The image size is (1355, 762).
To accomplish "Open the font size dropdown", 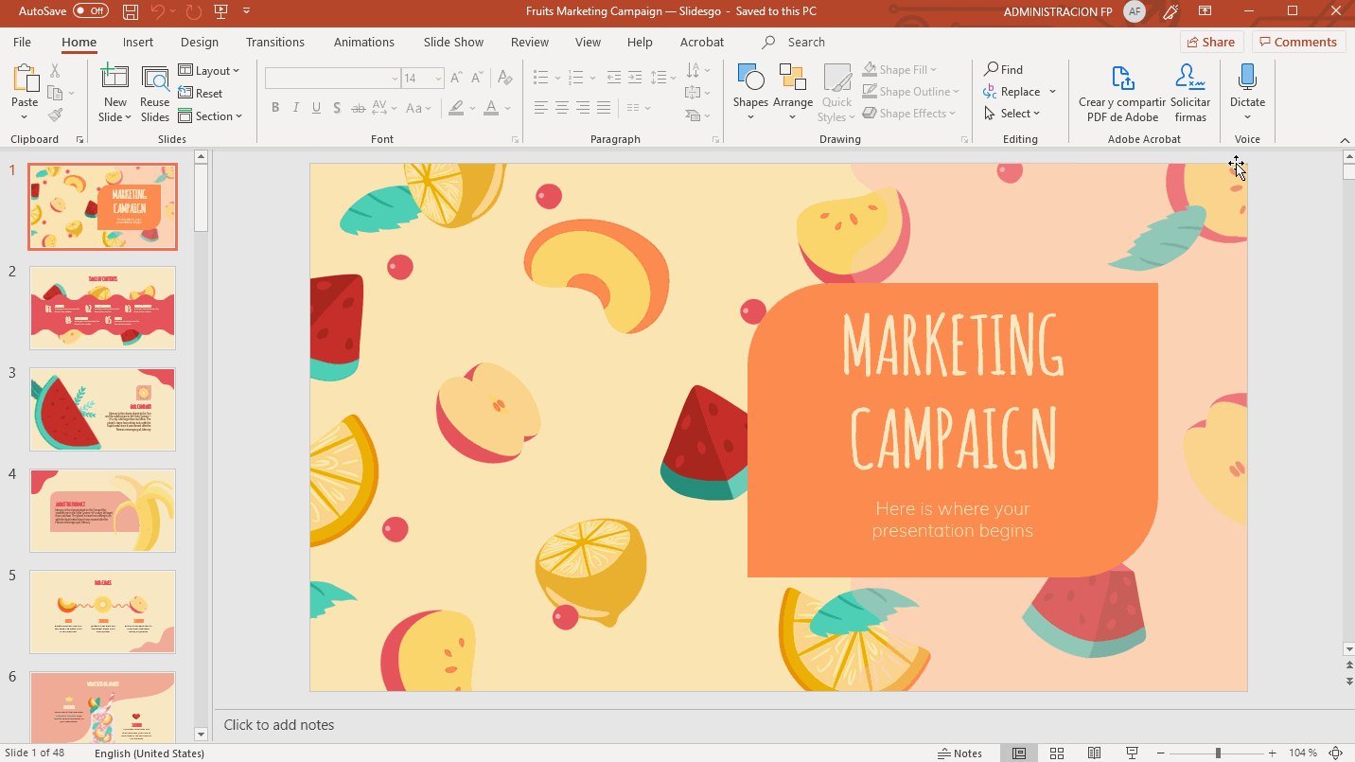I will [436, 78].
